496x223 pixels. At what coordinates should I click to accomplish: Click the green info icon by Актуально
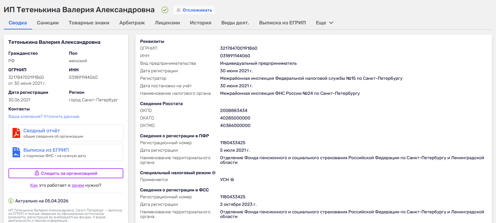click(x=11, y=201)
